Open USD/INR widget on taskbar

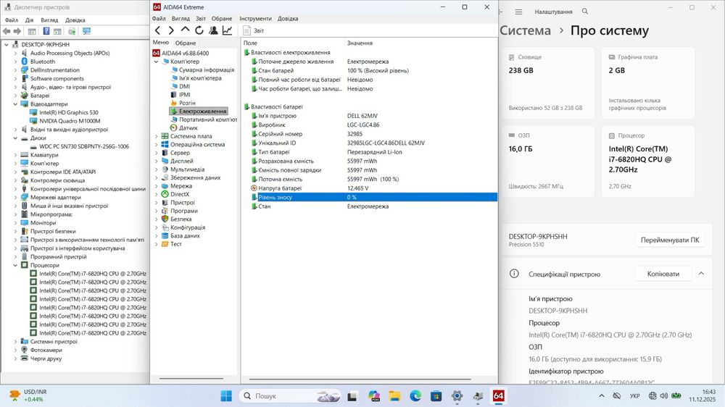pos(28,395)
